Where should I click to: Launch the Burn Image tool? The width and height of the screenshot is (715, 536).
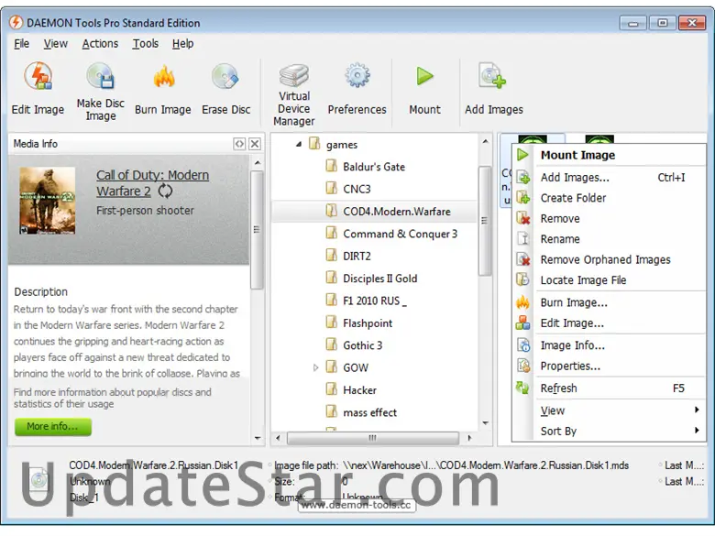[x=163, y=89]
